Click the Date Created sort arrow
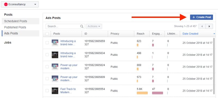The width and height of the screenshot is (218, 98). (214, 34)
